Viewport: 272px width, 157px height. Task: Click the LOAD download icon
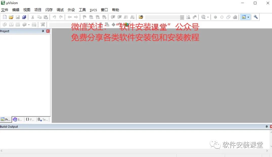pos(43,24)
